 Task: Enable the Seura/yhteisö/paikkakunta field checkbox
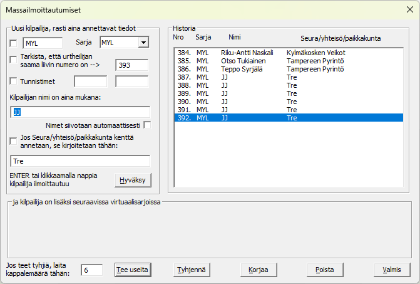[x=14, y=141]
